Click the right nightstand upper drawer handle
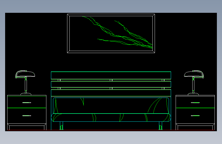 tap(195, 102)
